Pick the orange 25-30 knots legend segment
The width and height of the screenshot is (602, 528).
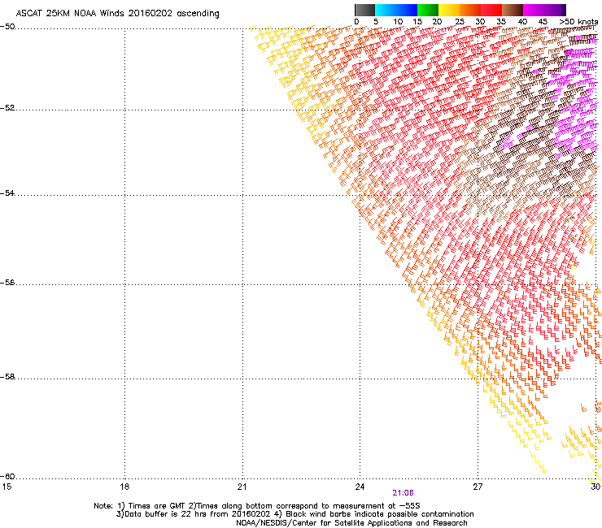click(470, 10)
